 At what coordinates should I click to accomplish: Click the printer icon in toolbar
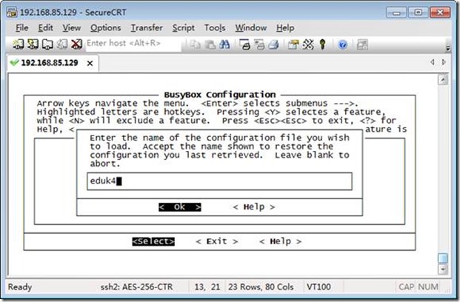pos(273,44)
